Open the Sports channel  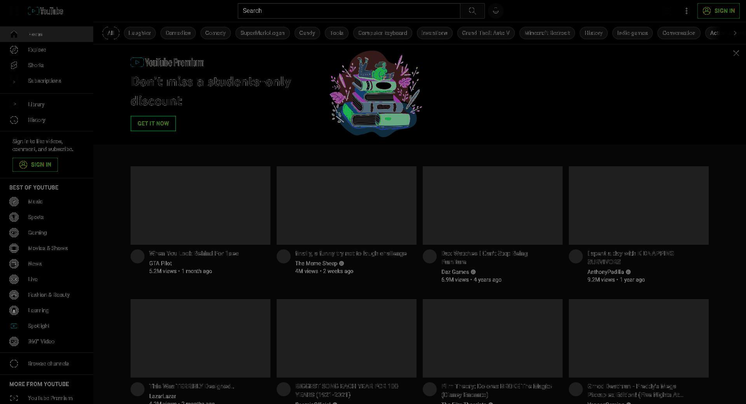47,217
